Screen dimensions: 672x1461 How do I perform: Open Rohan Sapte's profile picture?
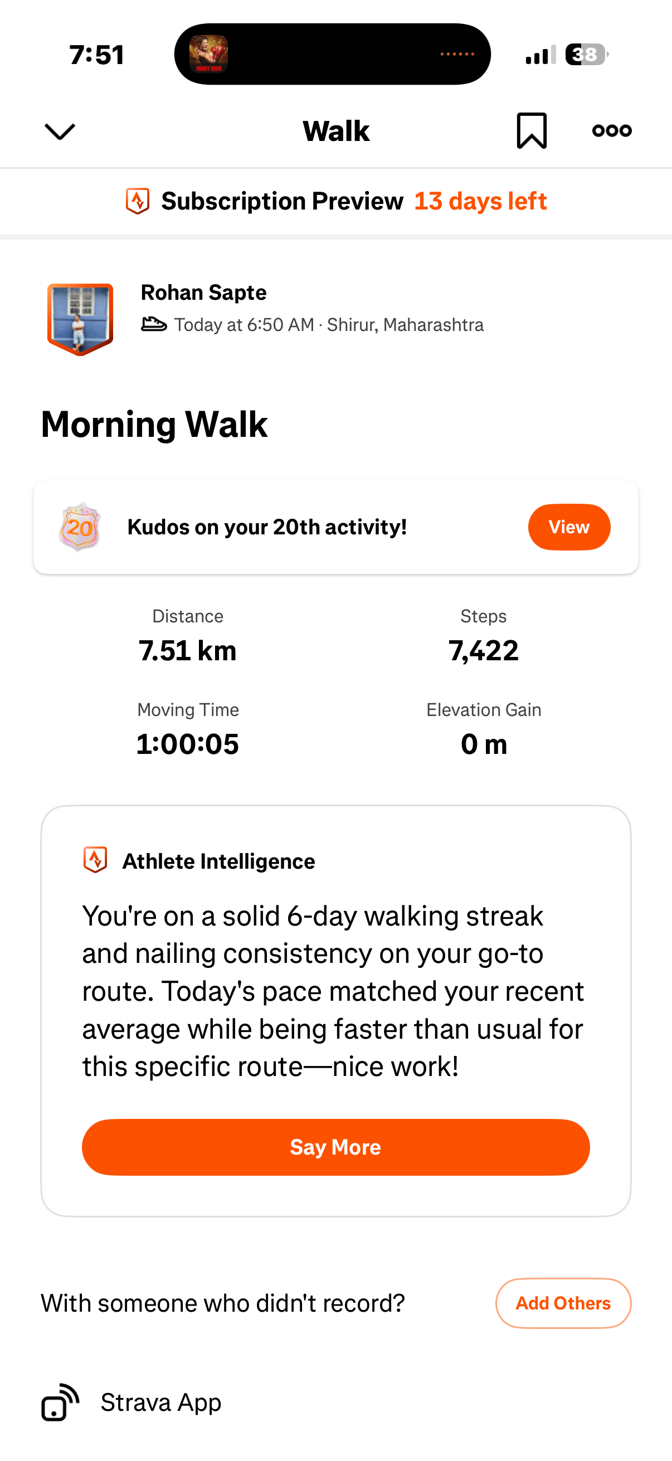(x=80, y=319)
